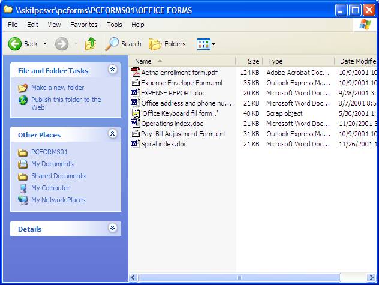Image resolution: width=379 pixels, height=285 pixels.
Task: Select the Office address Word document icon
Action: click(x=136, y=103)
